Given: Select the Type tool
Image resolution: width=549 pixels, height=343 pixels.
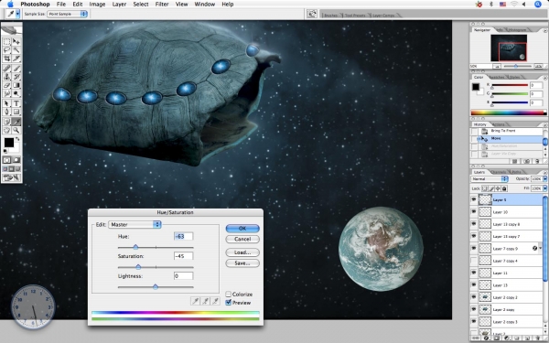Looking at the screenshot, I should [16, 103].
